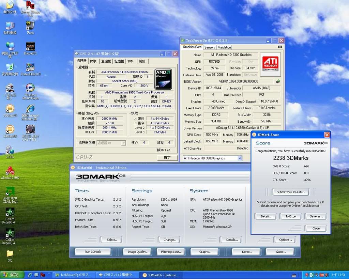The width and height of the screenshot is (349, 279).
Task: Click the Save as button in 3DMark Score
Action: pyautogui.click(x=316, y=216)
